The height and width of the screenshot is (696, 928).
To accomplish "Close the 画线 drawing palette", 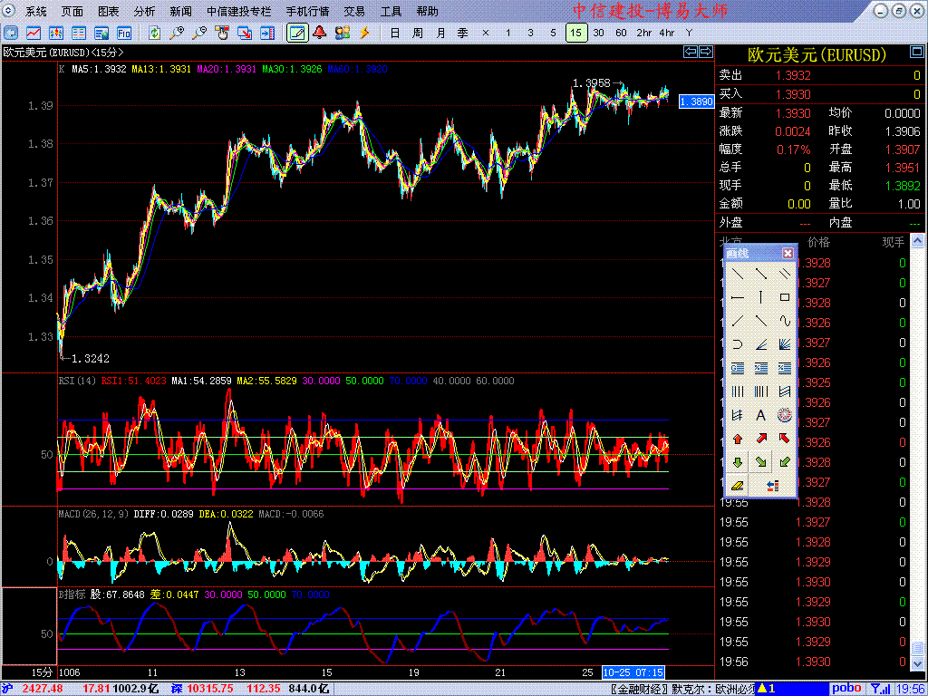I will 788,254.
